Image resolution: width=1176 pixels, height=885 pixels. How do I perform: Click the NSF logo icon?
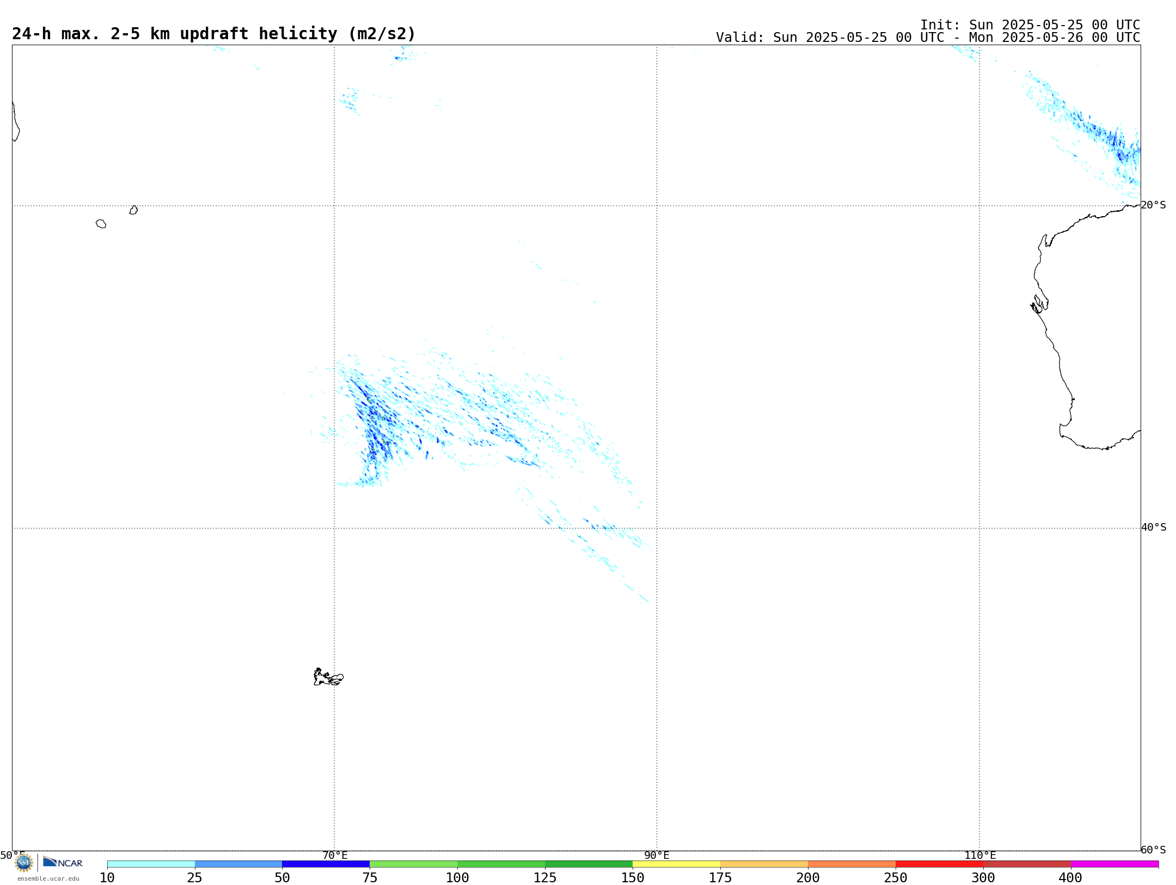tap(24, 863)
